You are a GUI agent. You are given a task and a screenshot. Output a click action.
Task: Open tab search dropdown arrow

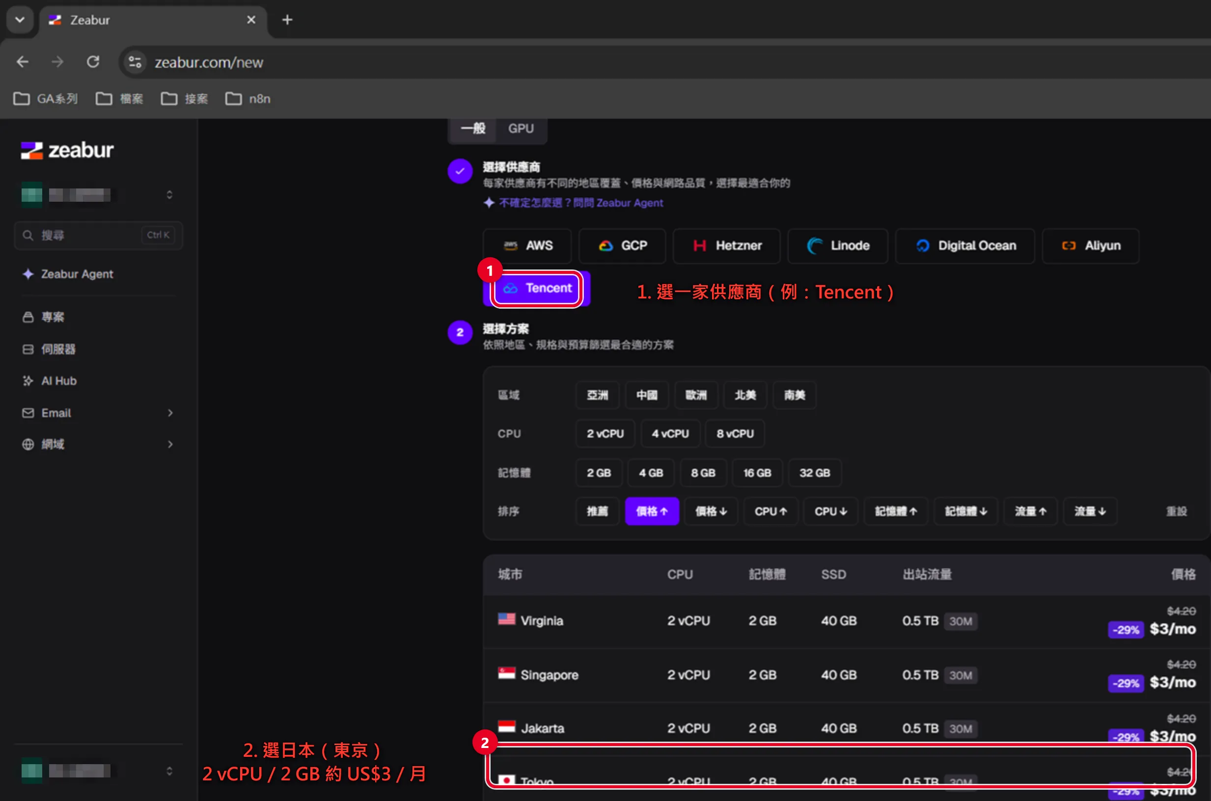[20, 20]
